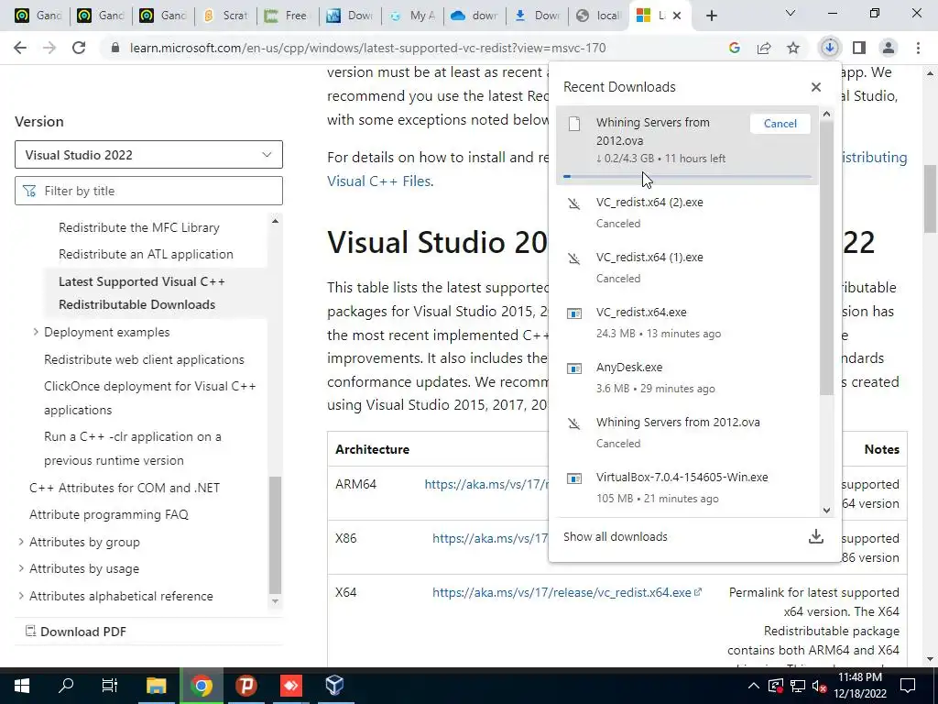Viewport: 938px width, 704px height.
Task: Open the Windows Start menu
Action: (x=22, y=686)
